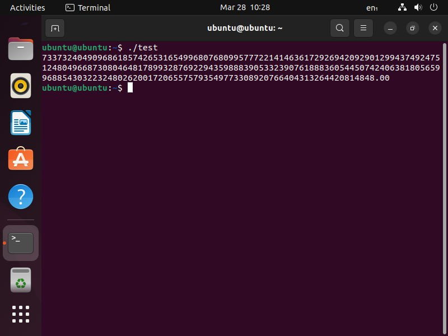Click the output line starting with 73373240

(241, 58)
